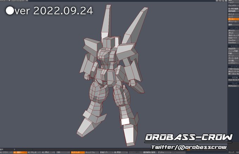Choose the 選択 tool

tap(233, 25)
